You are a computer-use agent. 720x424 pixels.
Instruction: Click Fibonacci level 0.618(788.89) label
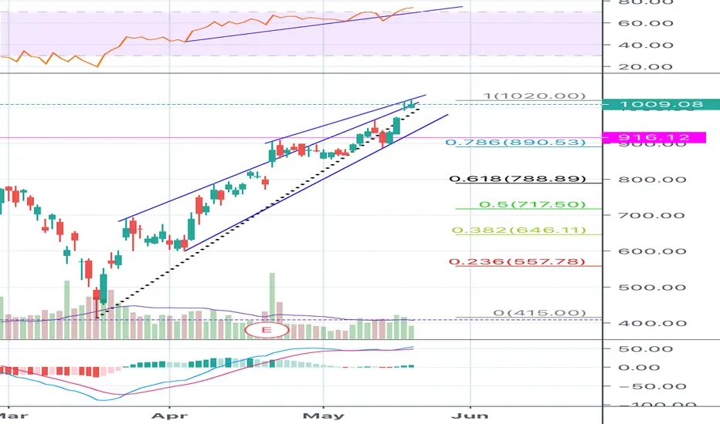(518, 179)
